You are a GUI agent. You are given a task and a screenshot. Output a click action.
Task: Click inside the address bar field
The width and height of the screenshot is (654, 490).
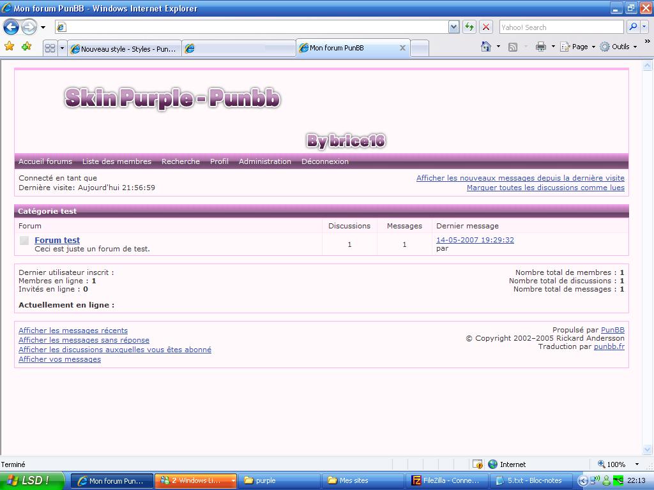[x=252, y=27]
